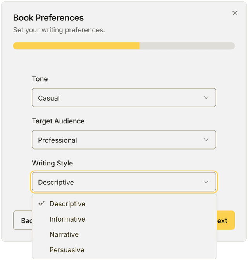Click the chevron arrow in Target Audience field
This screenshot has width=248, height=261.
click(x=206, y=140)
